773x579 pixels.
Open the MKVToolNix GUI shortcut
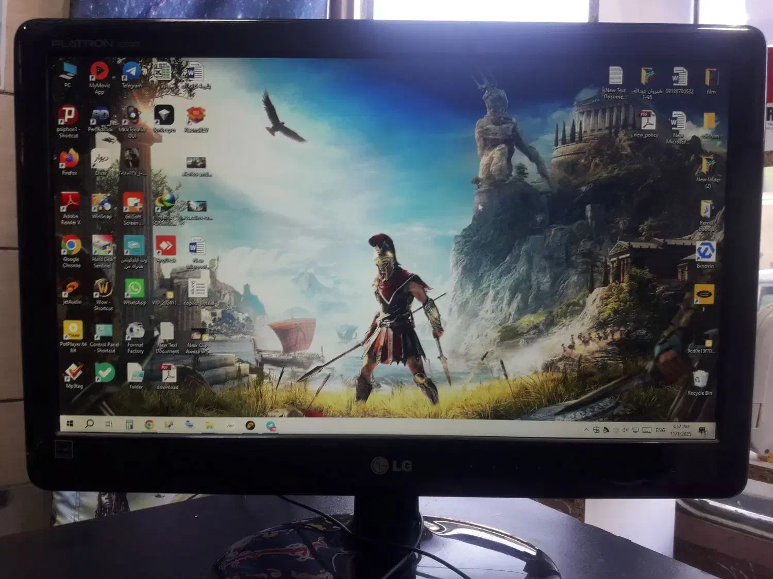coord(132,122)
